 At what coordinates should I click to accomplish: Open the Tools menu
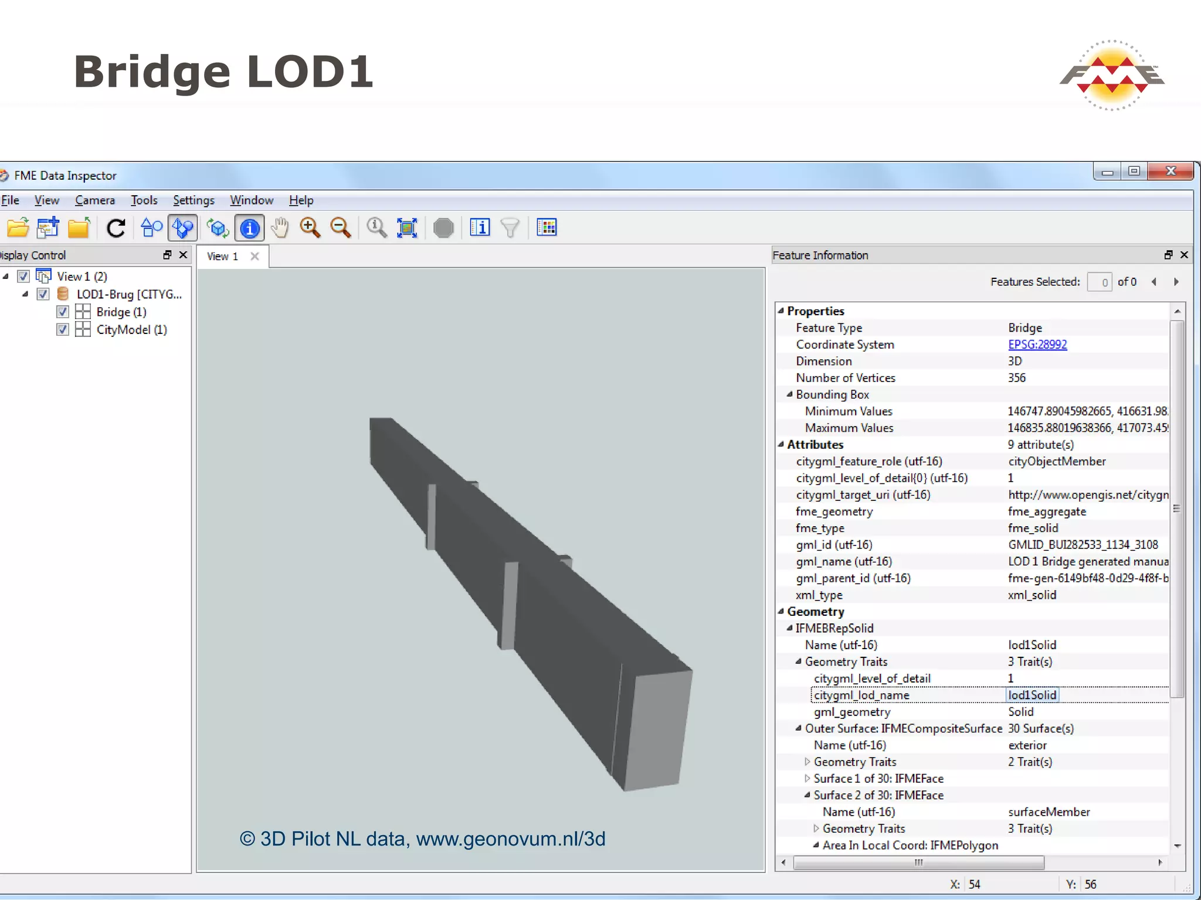[144, 200]
